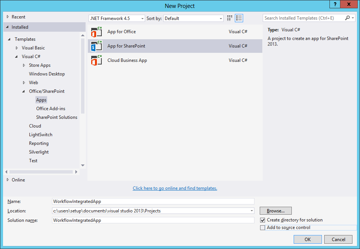This screenshot has width=360, height=249.
Task: Click the horizontal scroll right arrow
Action: coord(77,172)
